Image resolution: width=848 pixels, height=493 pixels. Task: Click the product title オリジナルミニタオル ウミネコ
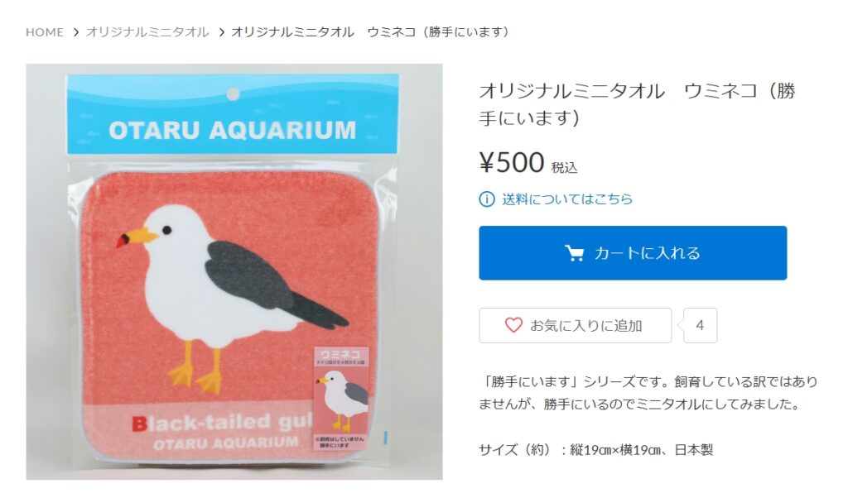637,103
